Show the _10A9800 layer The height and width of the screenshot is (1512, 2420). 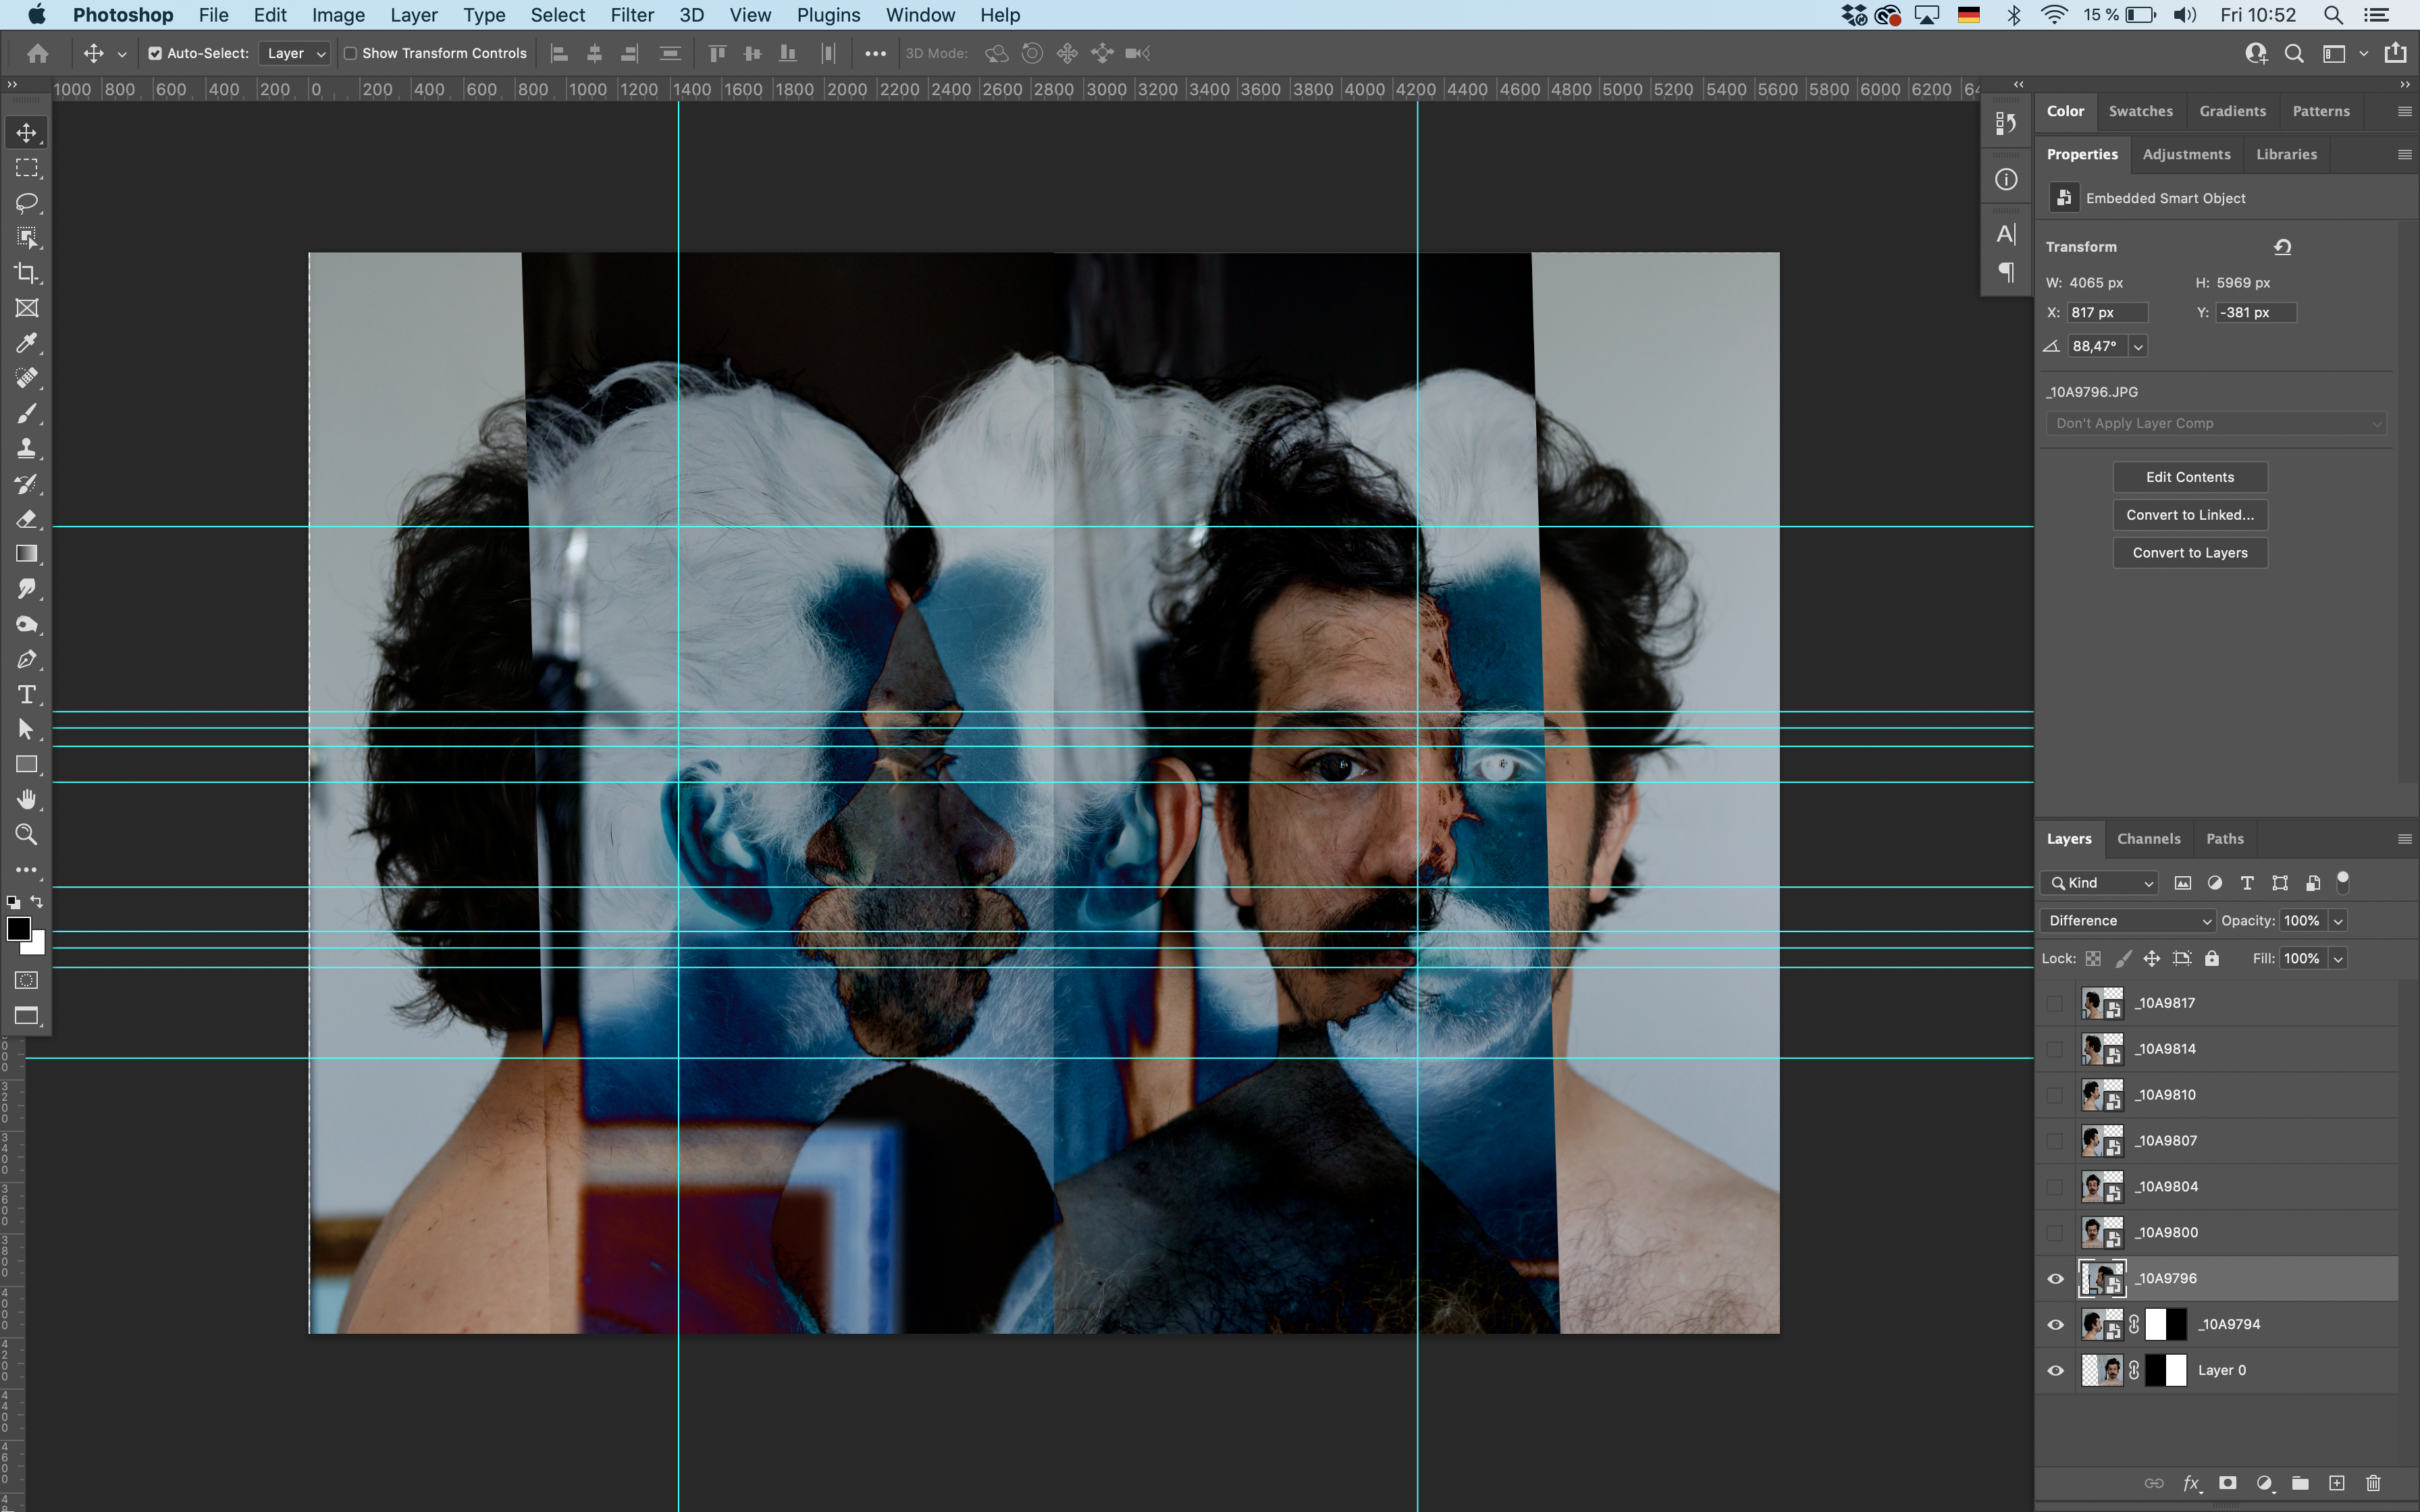coord(2055,1233)
